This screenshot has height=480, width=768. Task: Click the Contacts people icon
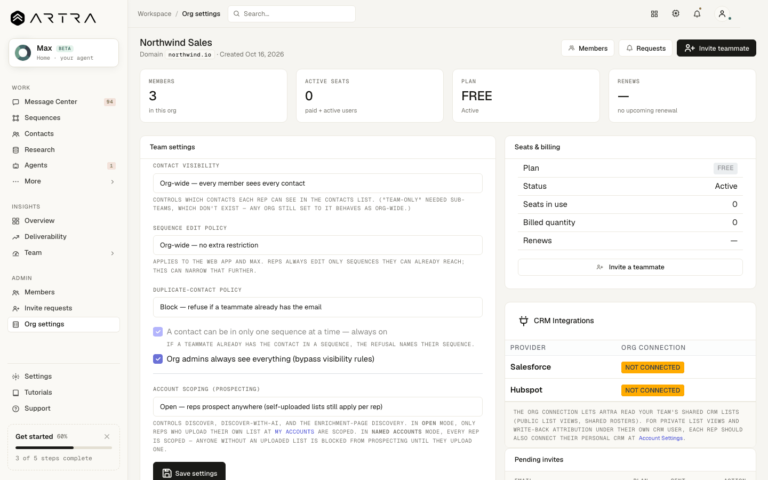coord(16,134)
